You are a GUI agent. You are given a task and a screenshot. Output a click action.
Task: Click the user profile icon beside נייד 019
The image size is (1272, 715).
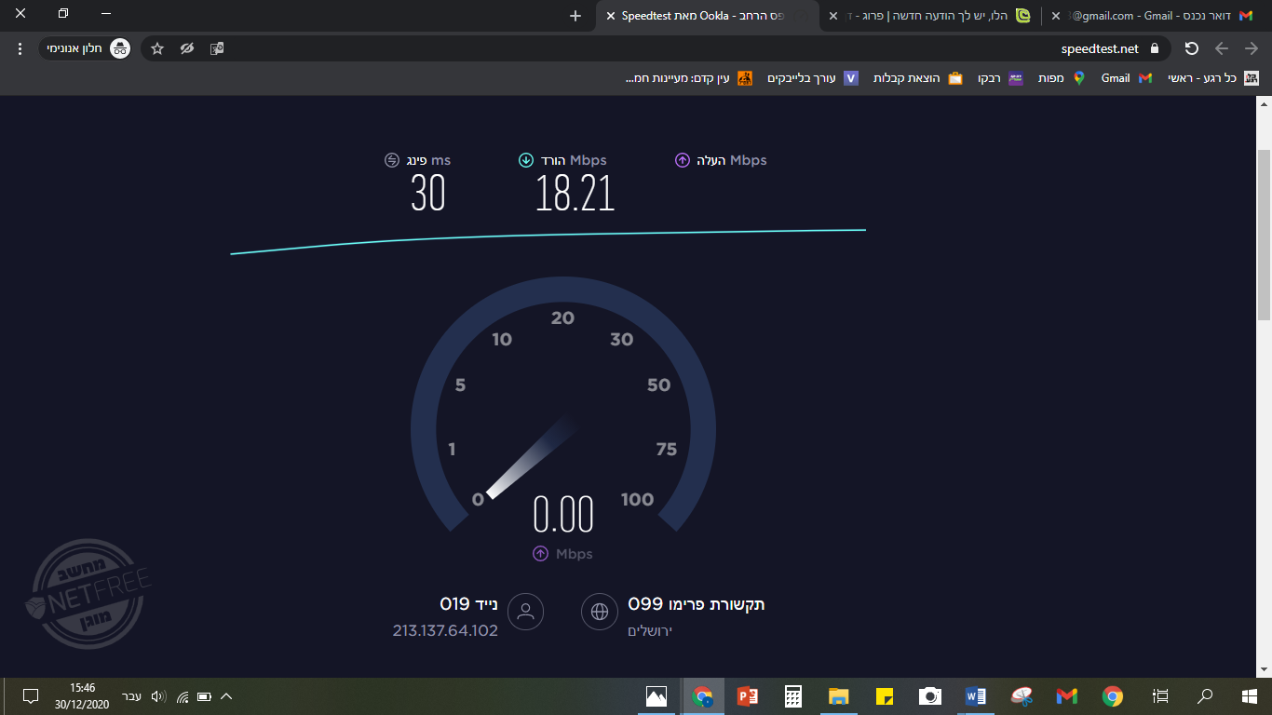pyautogui.click(x=526, y=612)
